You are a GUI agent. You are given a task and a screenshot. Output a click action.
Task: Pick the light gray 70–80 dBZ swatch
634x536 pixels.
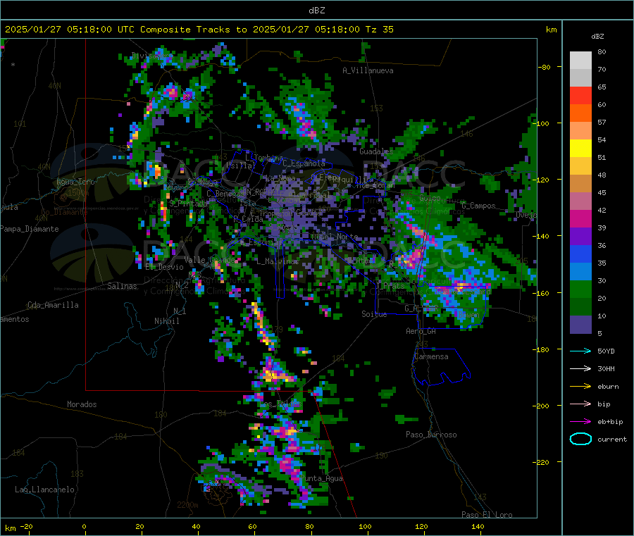[580, 61]
